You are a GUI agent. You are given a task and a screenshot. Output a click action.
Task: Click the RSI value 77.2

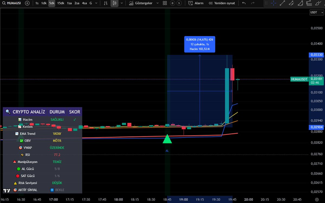click(57, 155)
